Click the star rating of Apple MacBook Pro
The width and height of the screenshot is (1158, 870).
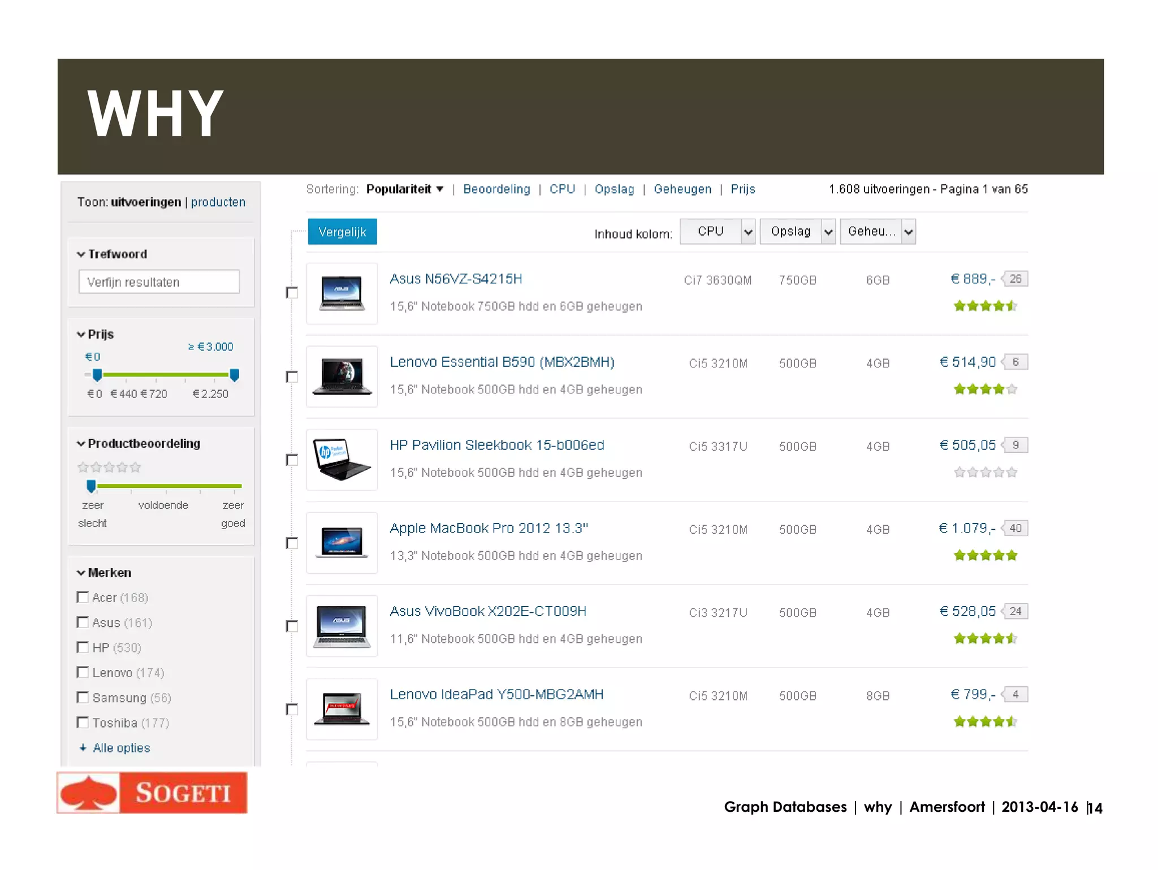pos(985,555)
